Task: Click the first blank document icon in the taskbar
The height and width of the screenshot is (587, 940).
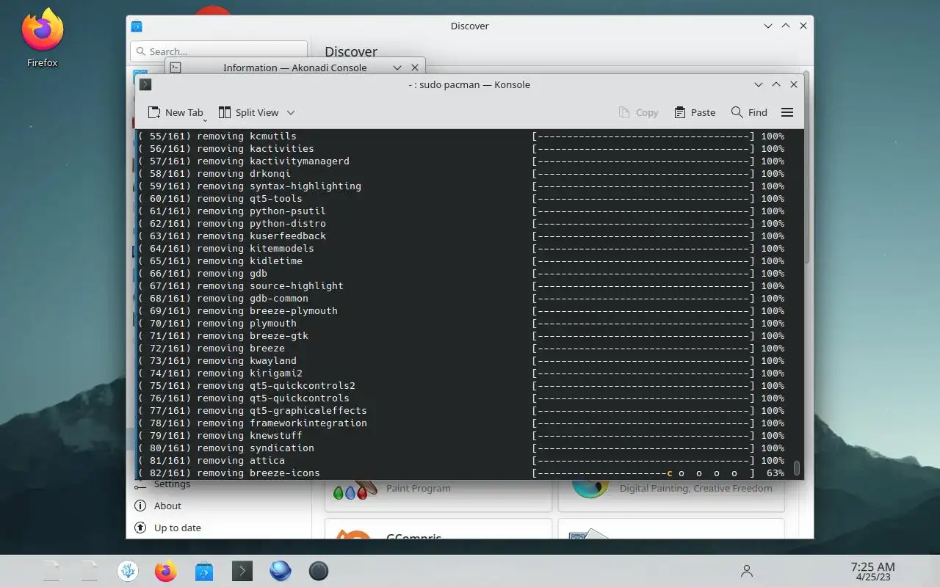Action: [51, 571]
